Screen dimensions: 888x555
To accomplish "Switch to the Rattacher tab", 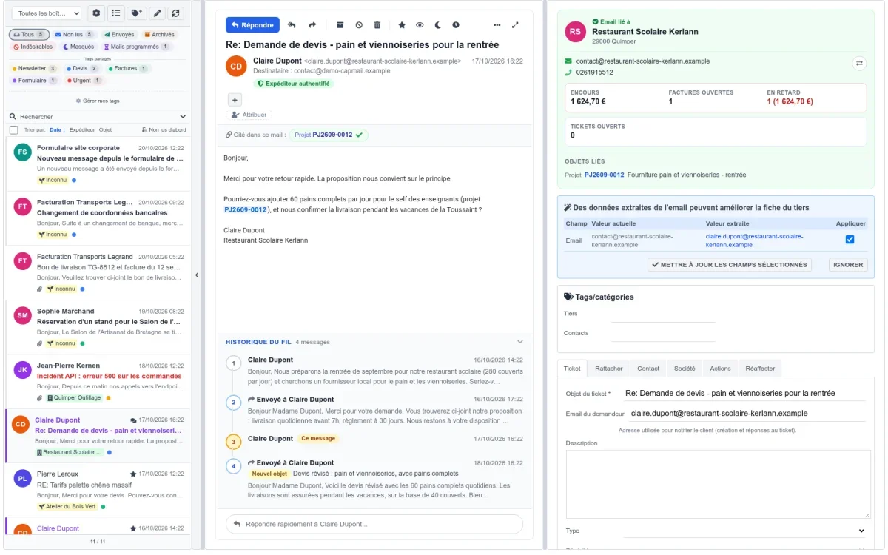I will coord(609,368).
